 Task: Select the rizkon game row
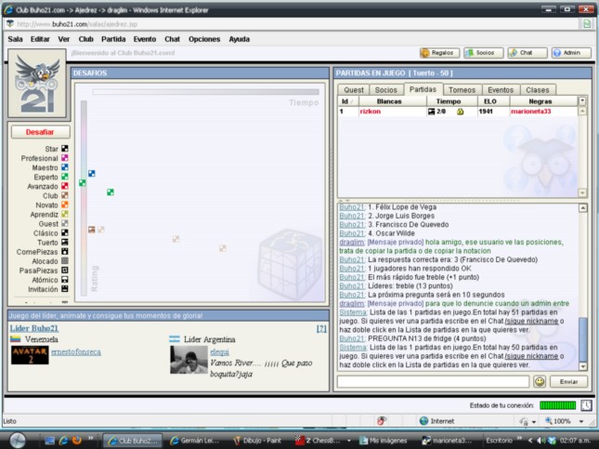(x=458, y=112)
